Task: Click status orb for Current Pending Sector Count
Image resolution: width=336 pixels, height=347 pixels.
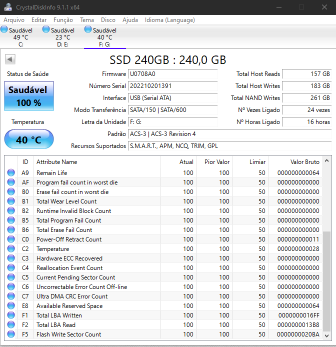Action: click(x=11, y=277)
